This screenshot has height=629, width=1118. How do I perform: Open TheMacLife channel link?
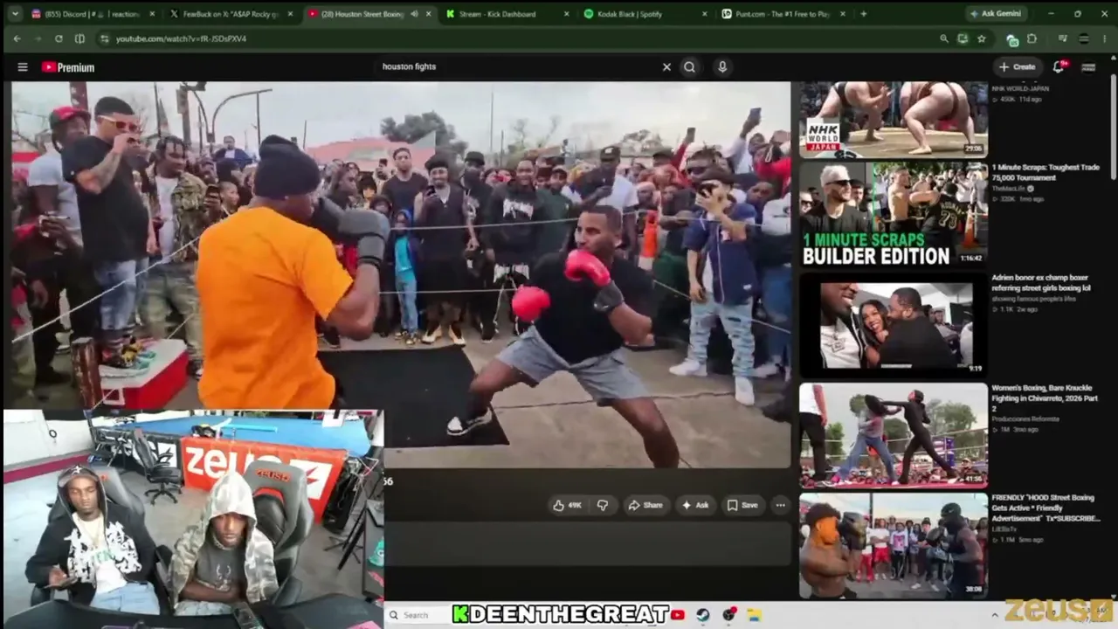(1010, 189)
